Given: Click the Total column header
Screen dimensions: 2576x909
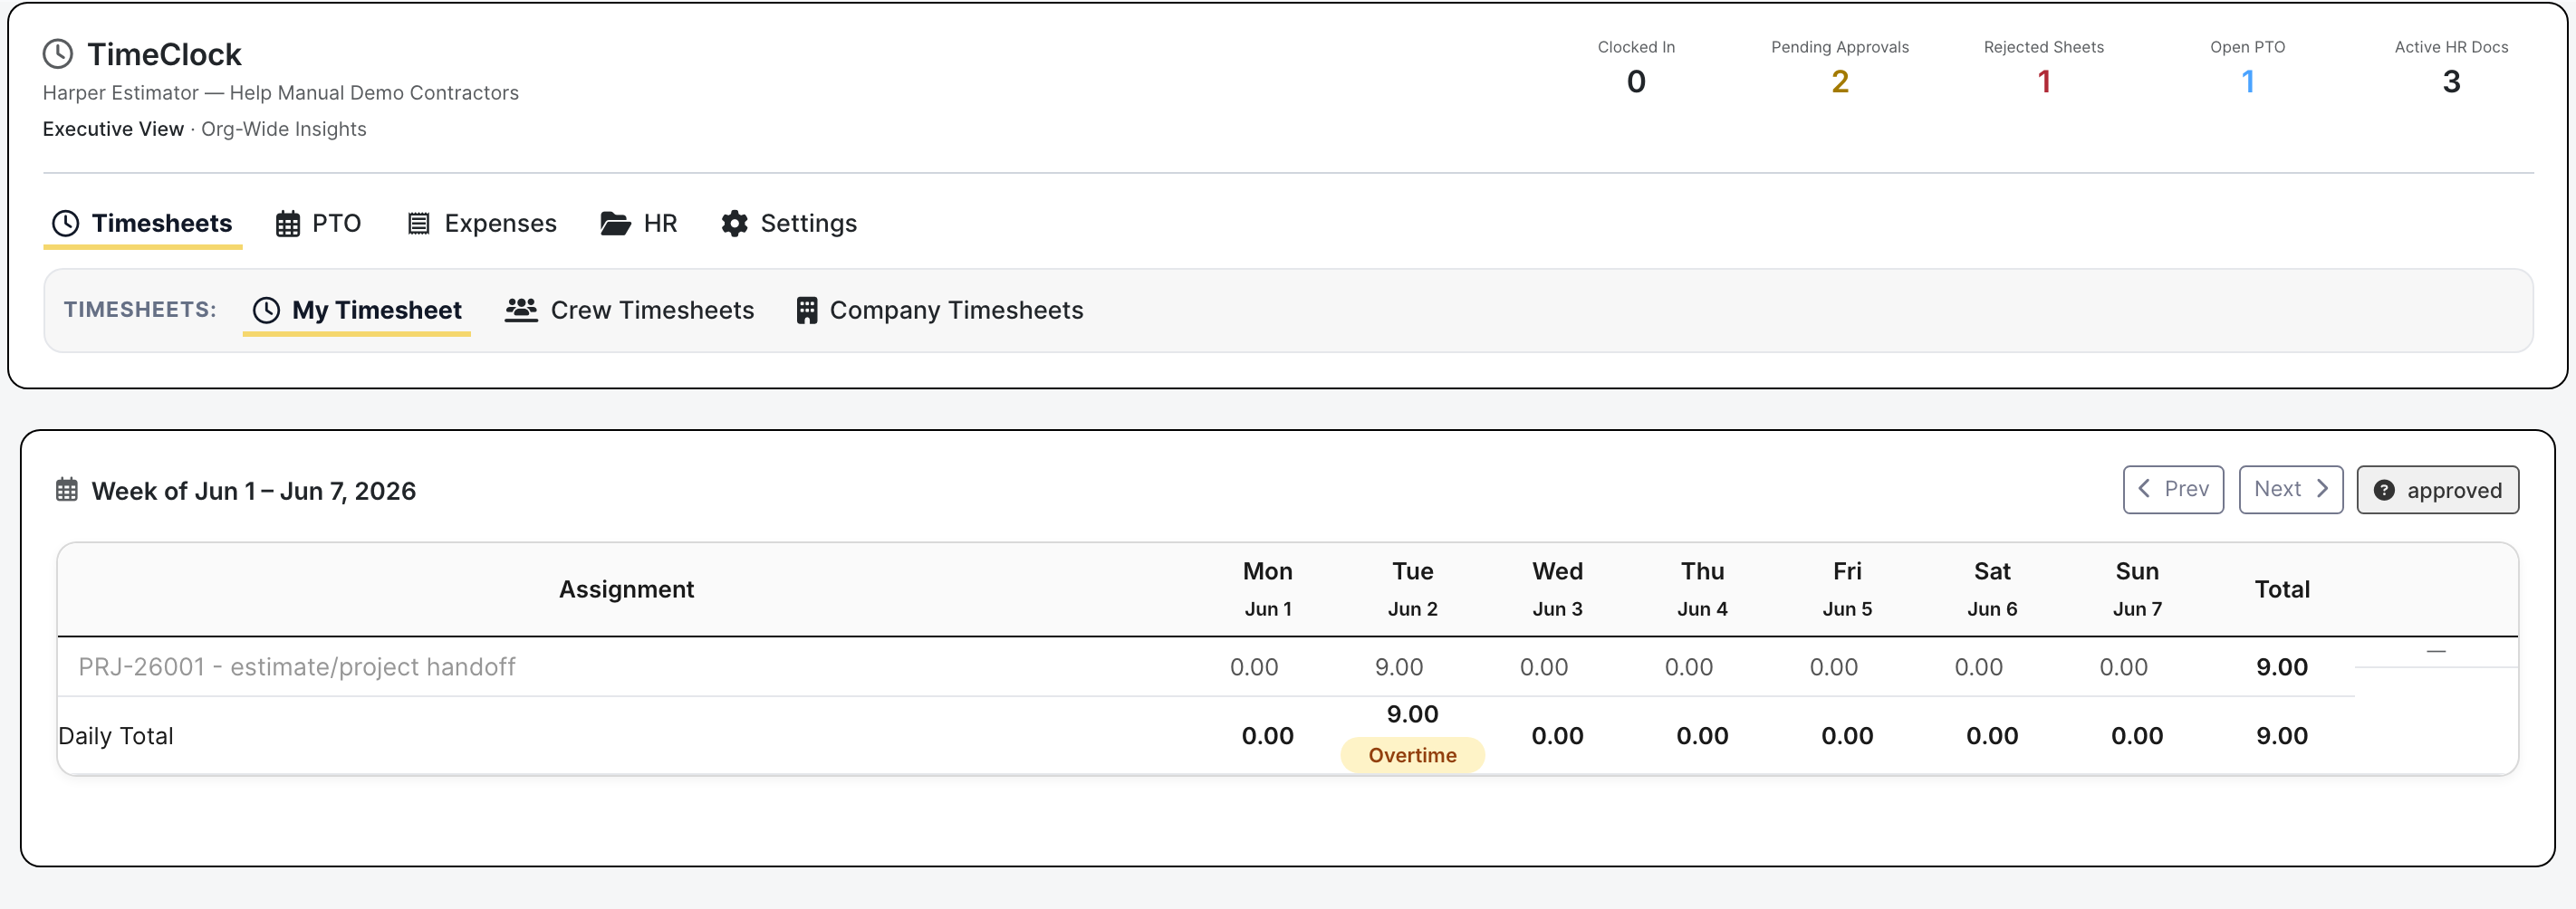Looking at the screenshot, I should (x=2282, y=589).
